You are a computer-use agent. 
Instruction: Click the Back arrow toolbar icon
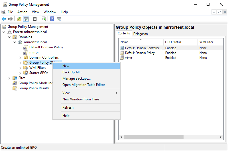pos(4,19)
